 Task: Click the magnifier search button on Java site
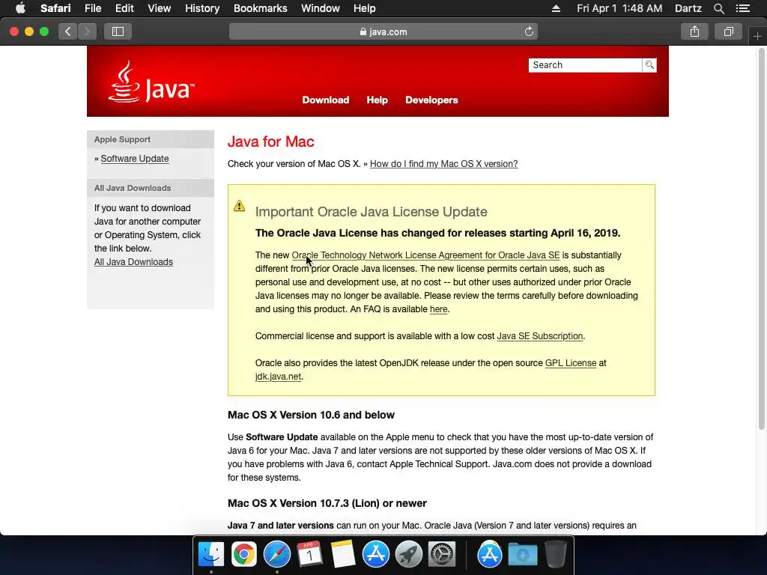click(649, 64)
